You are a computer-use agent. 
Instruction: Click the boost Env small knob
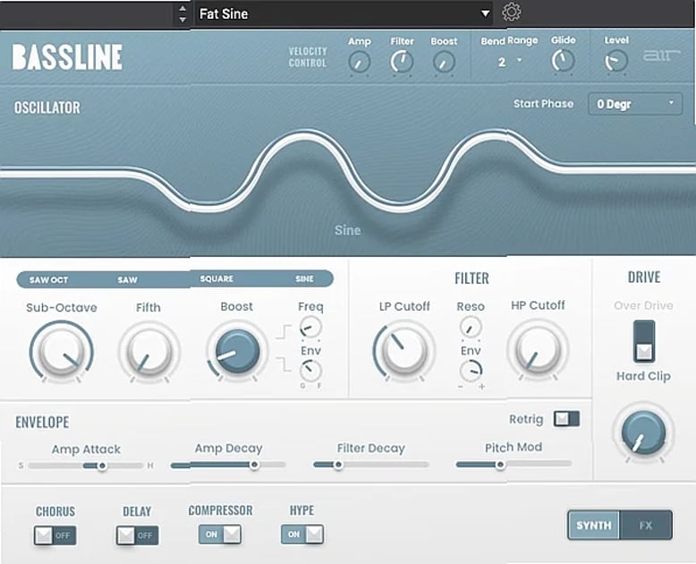(x=310, y=371)
